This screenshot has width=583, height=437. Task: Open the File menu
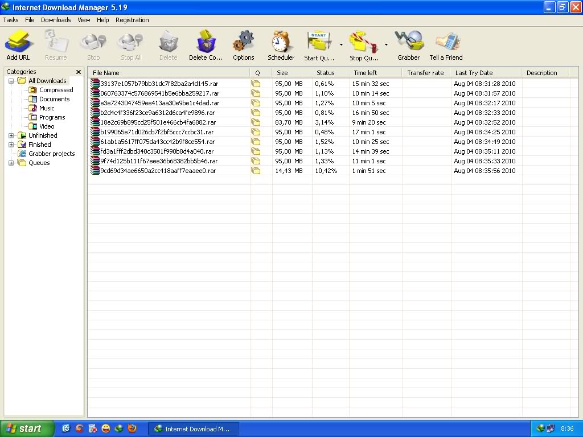[x=30, y=20]
